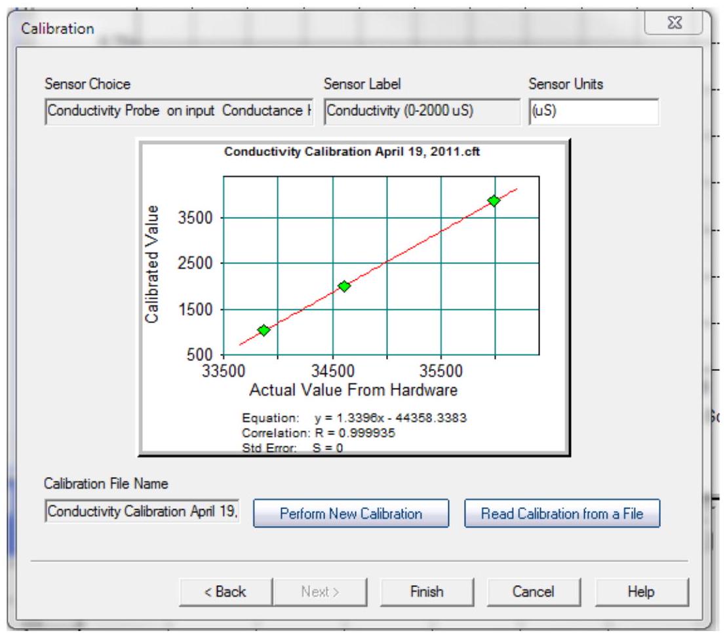725x633 pixels.
Task: Click the highest green calibration data point
Action: (494, 201)
